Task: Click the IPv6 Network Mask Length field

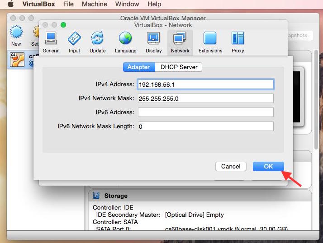Action: click(x=205, y=126)
